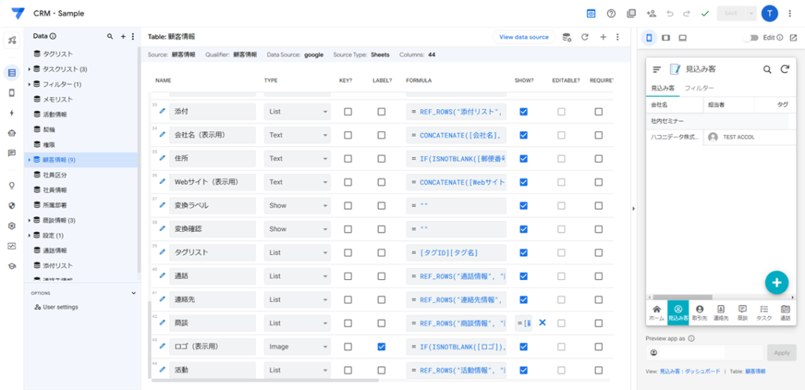Open ホーム tab in preview bottom bar

click(x=656, y=312)
